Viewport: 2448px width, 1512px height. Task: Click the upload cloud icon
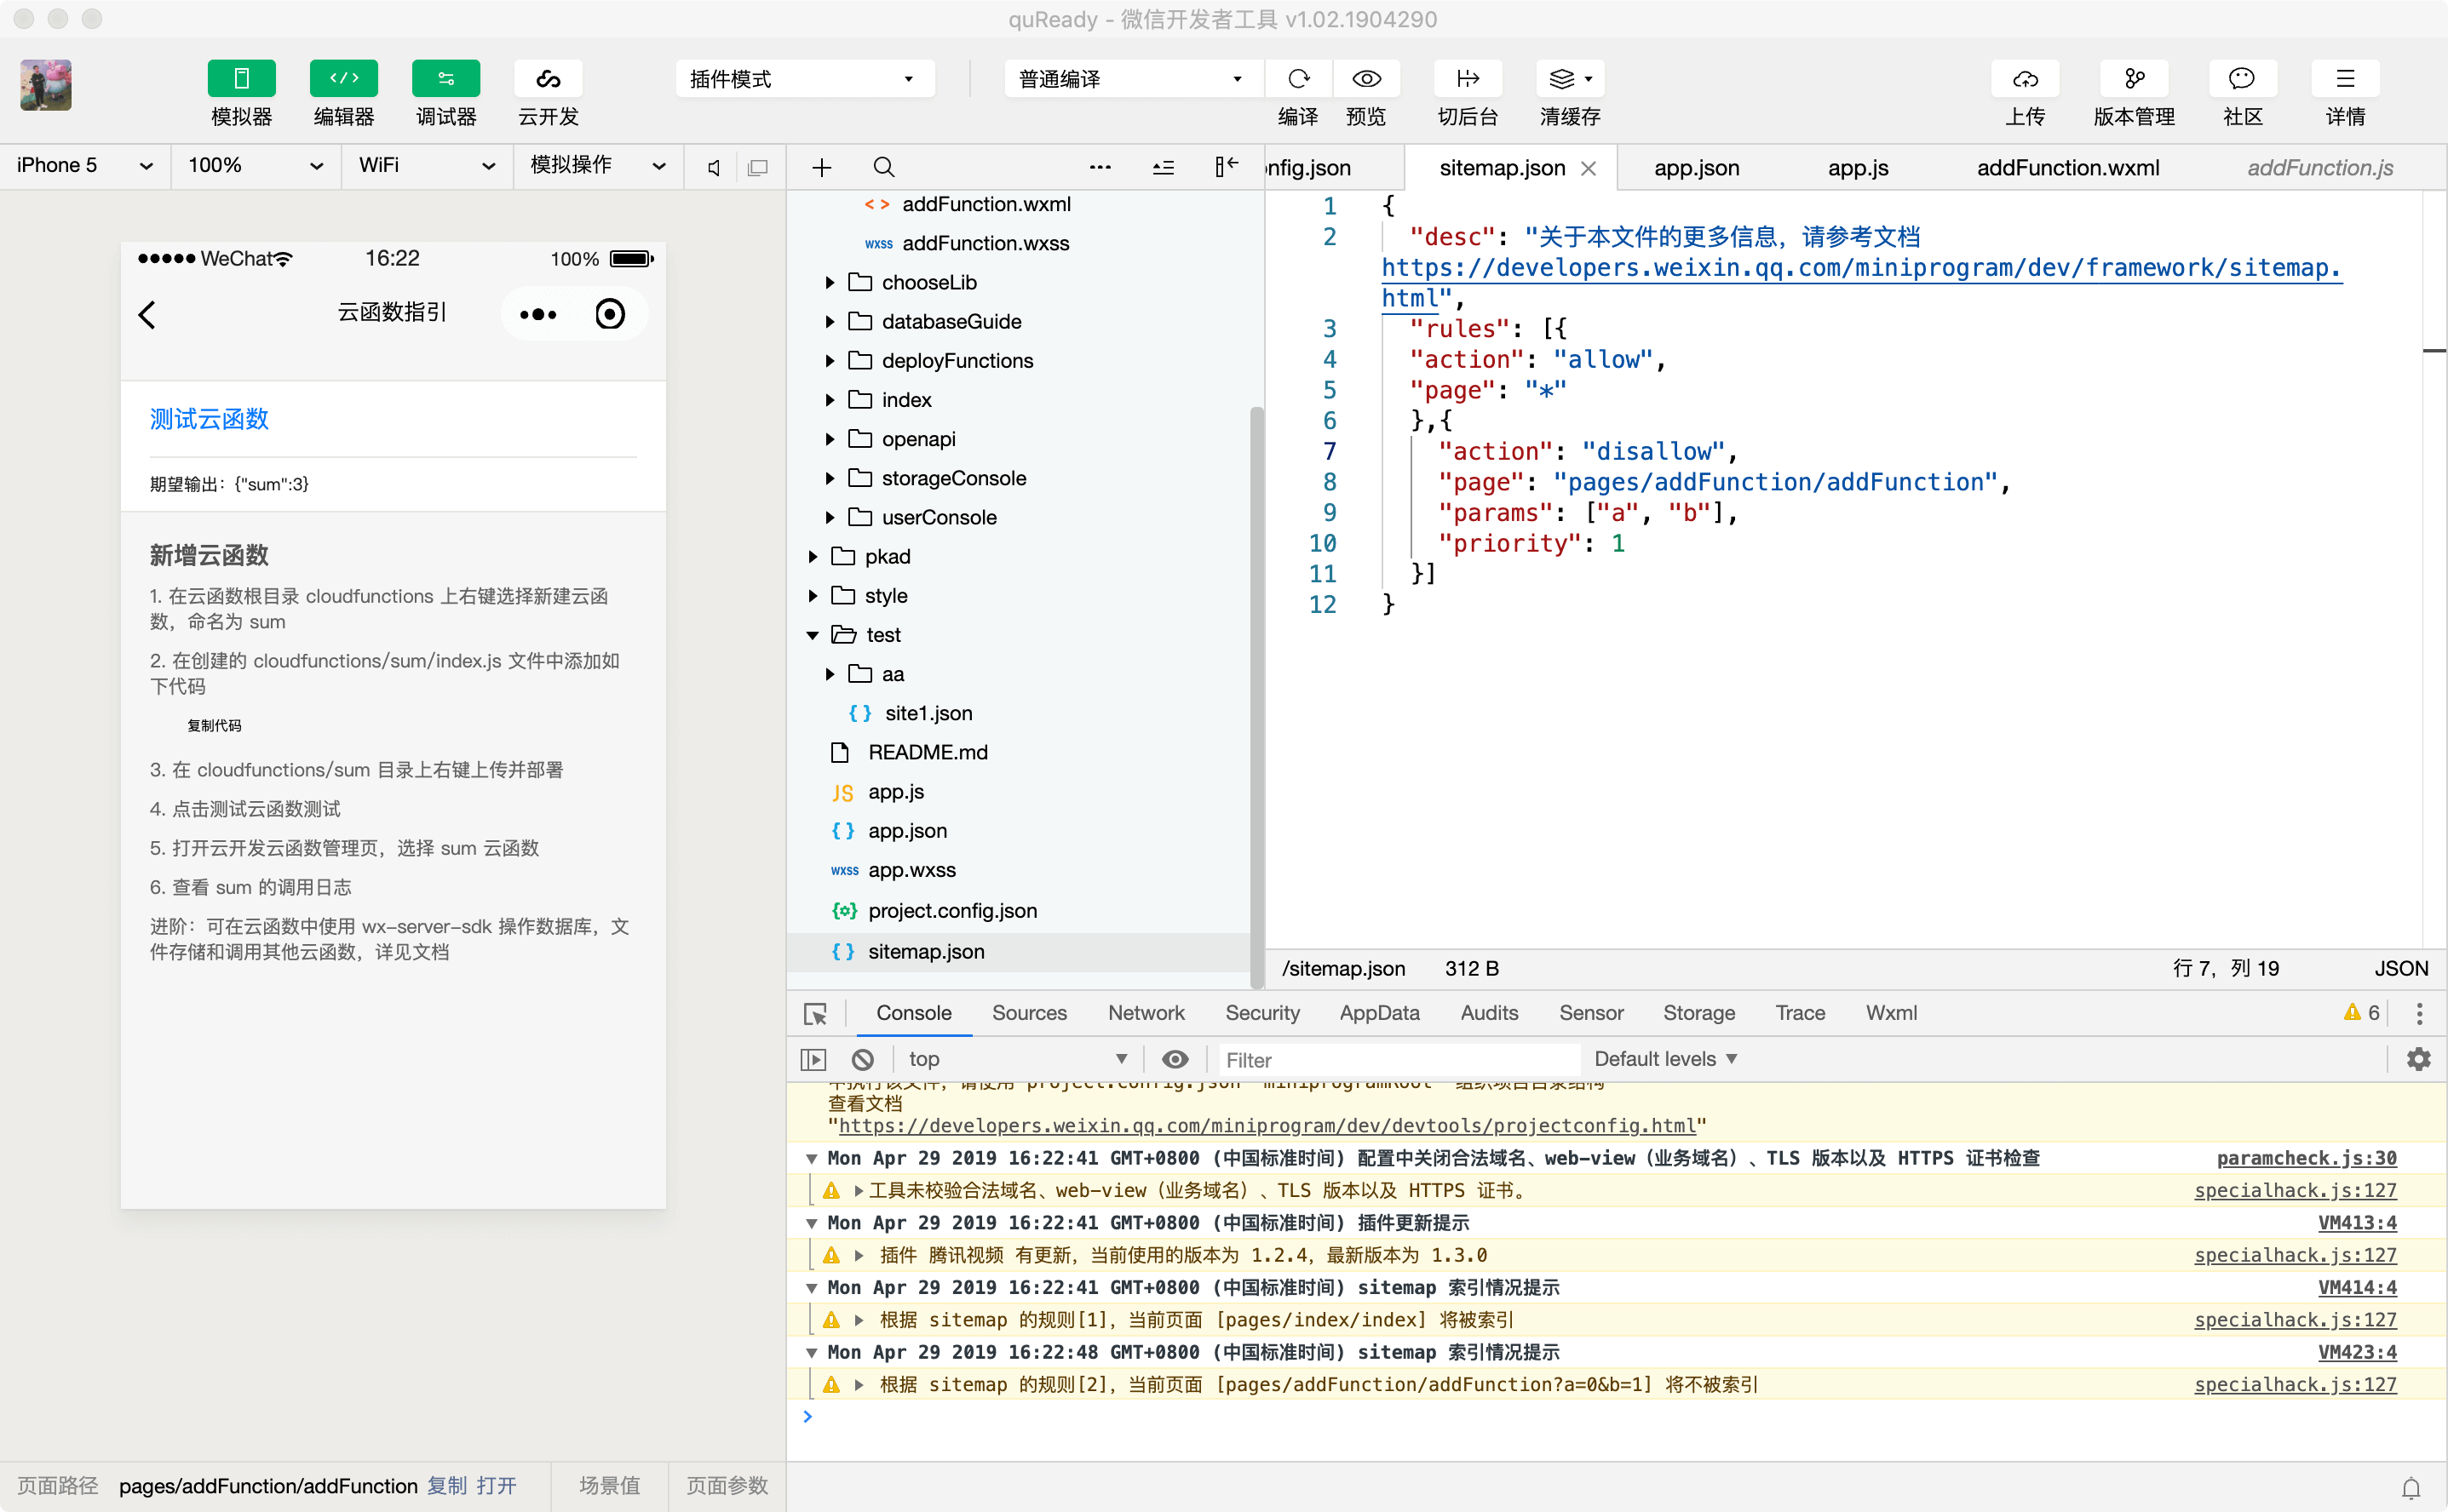tap(2025, 79)
